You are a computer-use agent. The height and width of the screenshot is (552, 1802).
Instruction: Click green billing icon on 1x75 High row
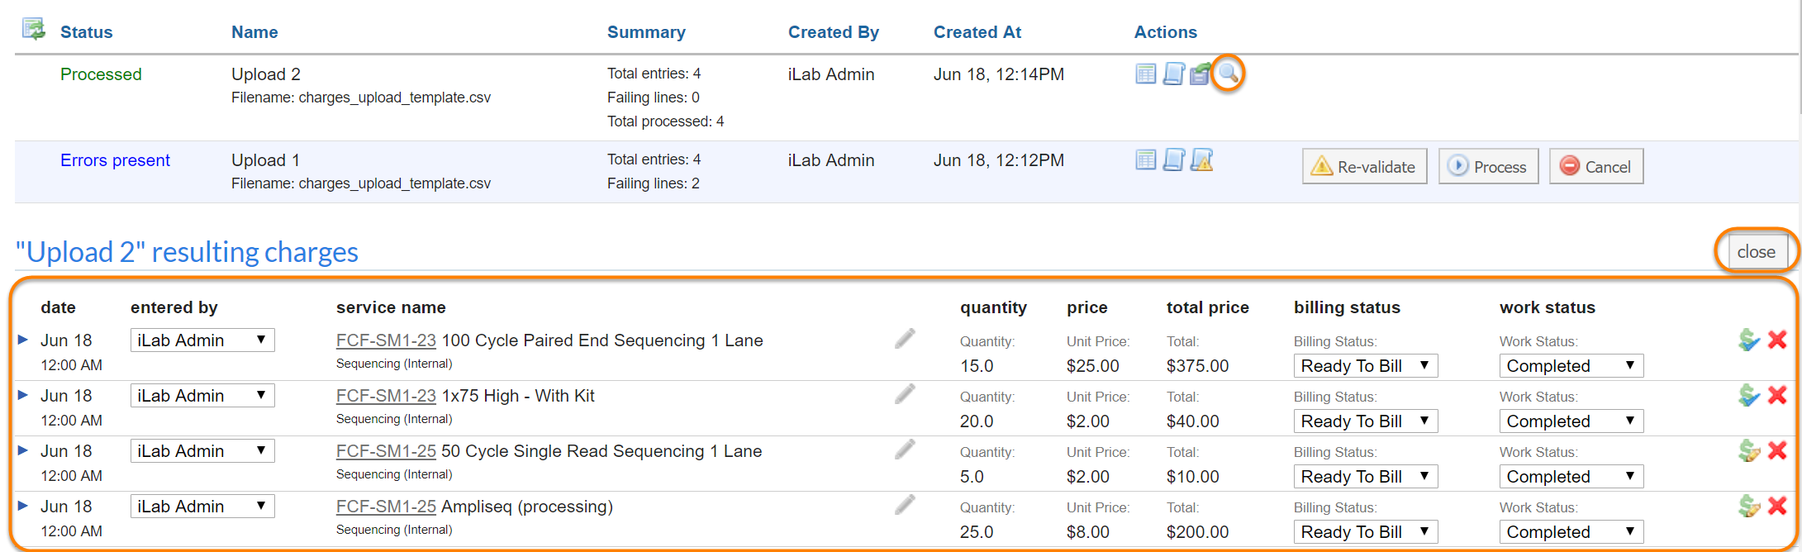[1748, 395]
